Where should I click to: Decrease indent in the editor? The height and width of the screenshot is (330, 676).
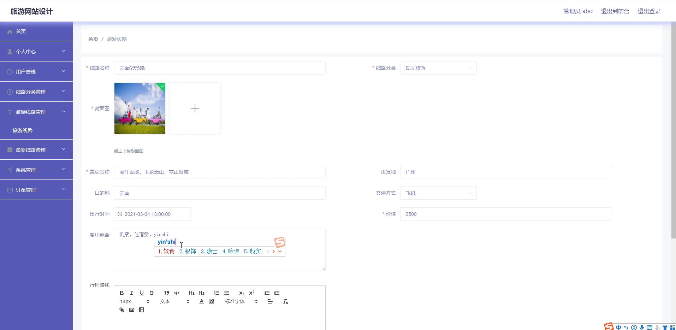(x=267, y=293)
